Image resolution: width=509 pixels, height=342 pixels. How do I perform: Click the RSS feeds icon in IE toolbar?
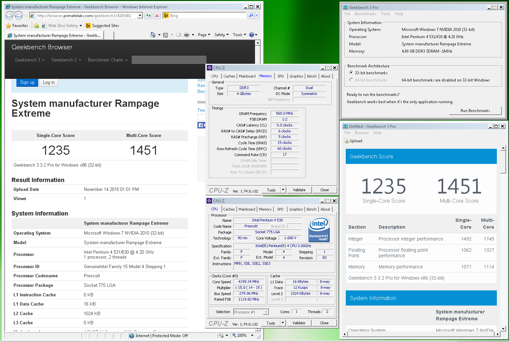165,35
